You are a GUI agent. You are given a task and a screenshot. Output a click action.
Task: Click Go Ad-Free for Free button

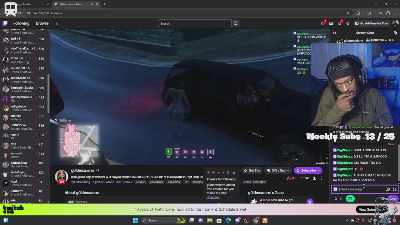(x=372, y=23)
